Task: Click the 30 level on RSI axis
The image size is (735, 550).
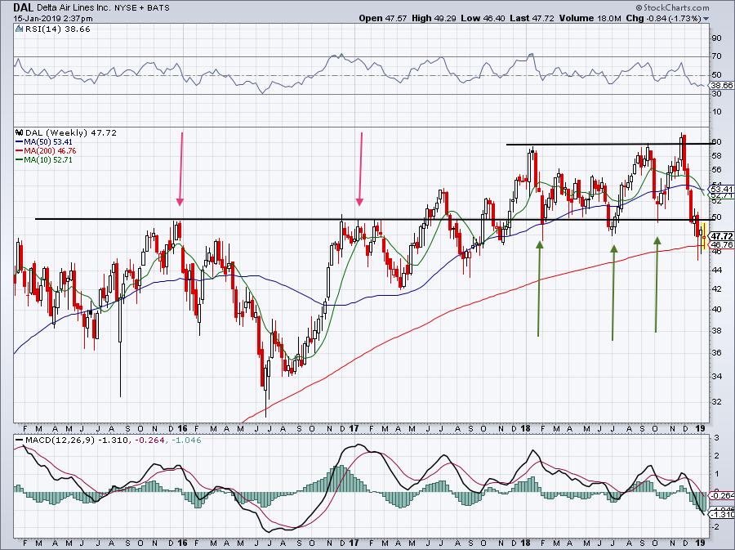Action: [x=717, y=94]
